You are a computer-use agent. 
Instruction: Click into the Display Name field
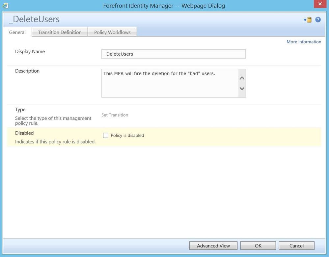tap(174, 54)
